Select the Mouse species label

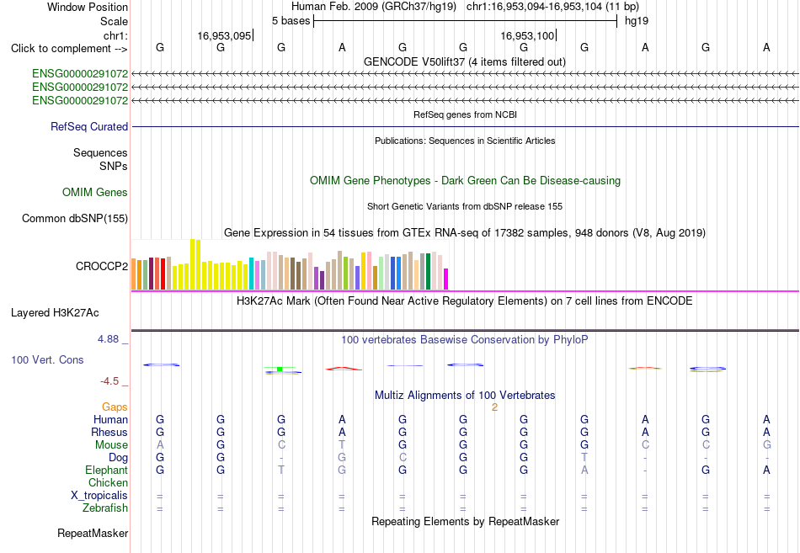(x=111, y=445)
